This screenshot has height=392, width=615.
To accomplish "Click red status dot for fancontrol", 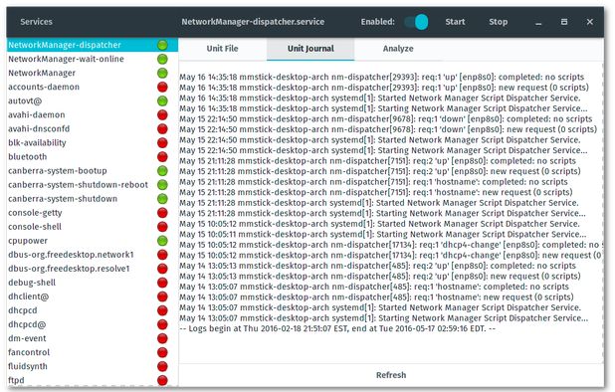I will pyautogui.click(x=162, y=353).
